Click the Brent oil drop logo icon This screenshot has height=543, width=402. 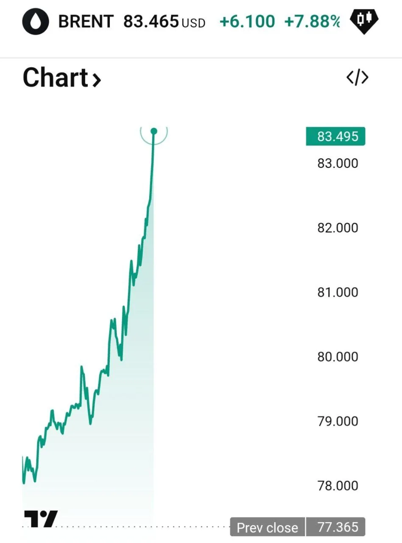pos(36,21)
